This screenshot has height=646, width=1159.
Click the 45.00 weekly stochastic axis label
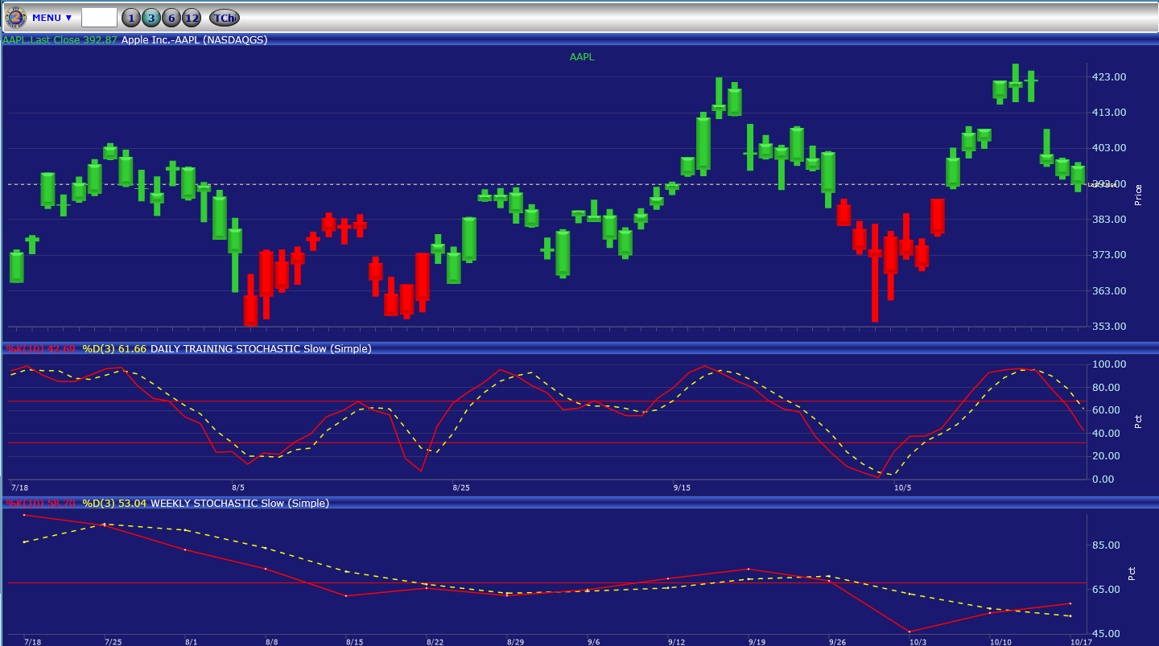[1107, 634]
